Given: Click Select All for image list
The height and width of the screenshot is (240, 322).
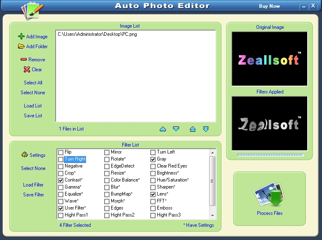Looking at the screenshot, I should click(x=33, y=82).
